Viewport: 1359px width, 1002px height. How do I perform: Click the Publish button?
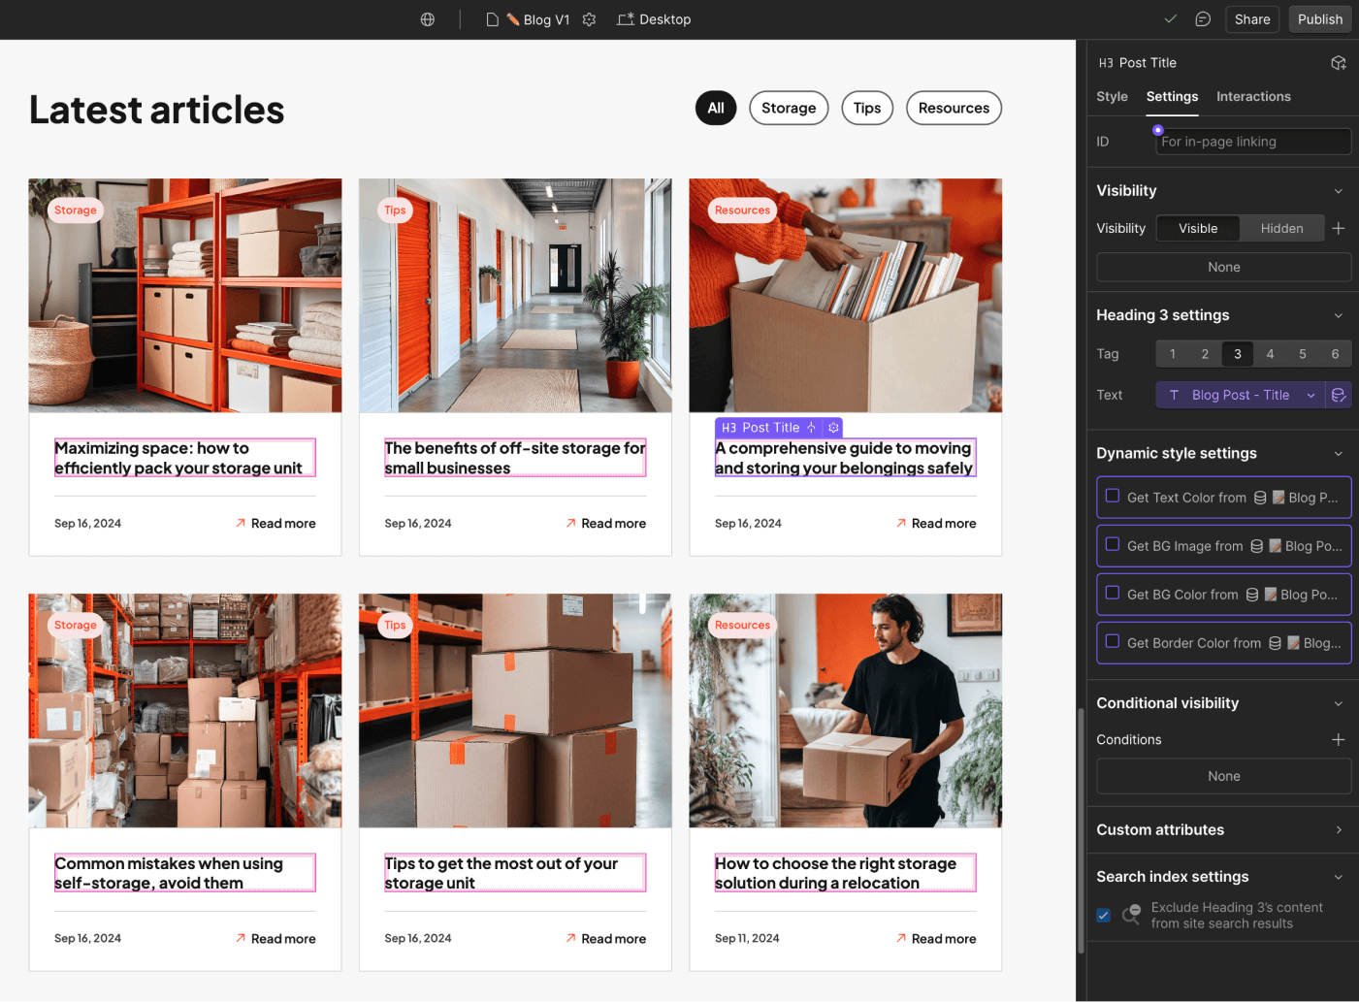1319,18
